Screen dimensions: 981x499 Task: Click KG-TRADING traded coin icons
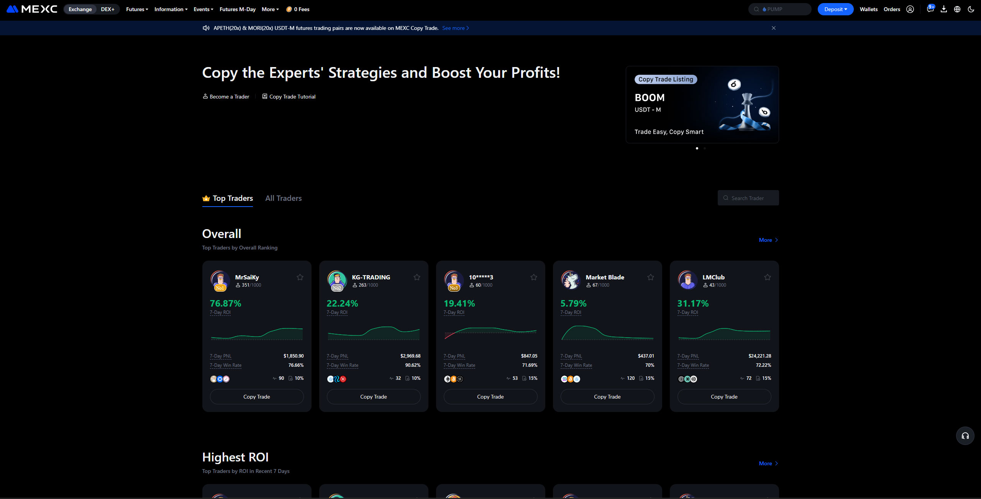coord(337,379)
